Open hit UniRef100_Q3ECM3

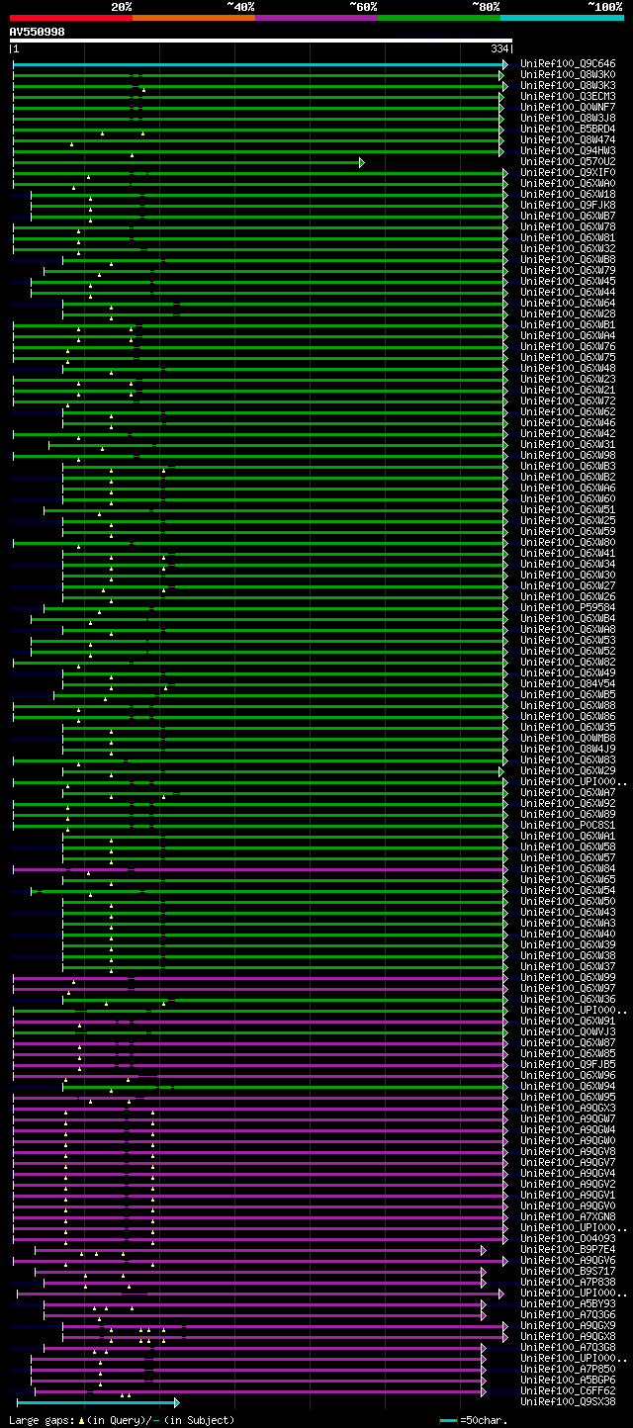pyautogui.click(x=568, y=97)
